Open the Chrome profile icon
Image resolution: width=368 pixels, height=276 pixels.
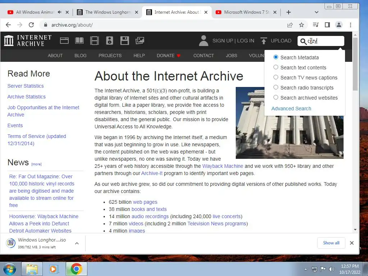[x=339, y=25]
